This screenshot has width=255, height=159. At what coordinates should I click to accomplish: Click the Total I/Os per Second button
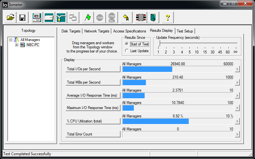pyautogui.click(x=93, y=69)
